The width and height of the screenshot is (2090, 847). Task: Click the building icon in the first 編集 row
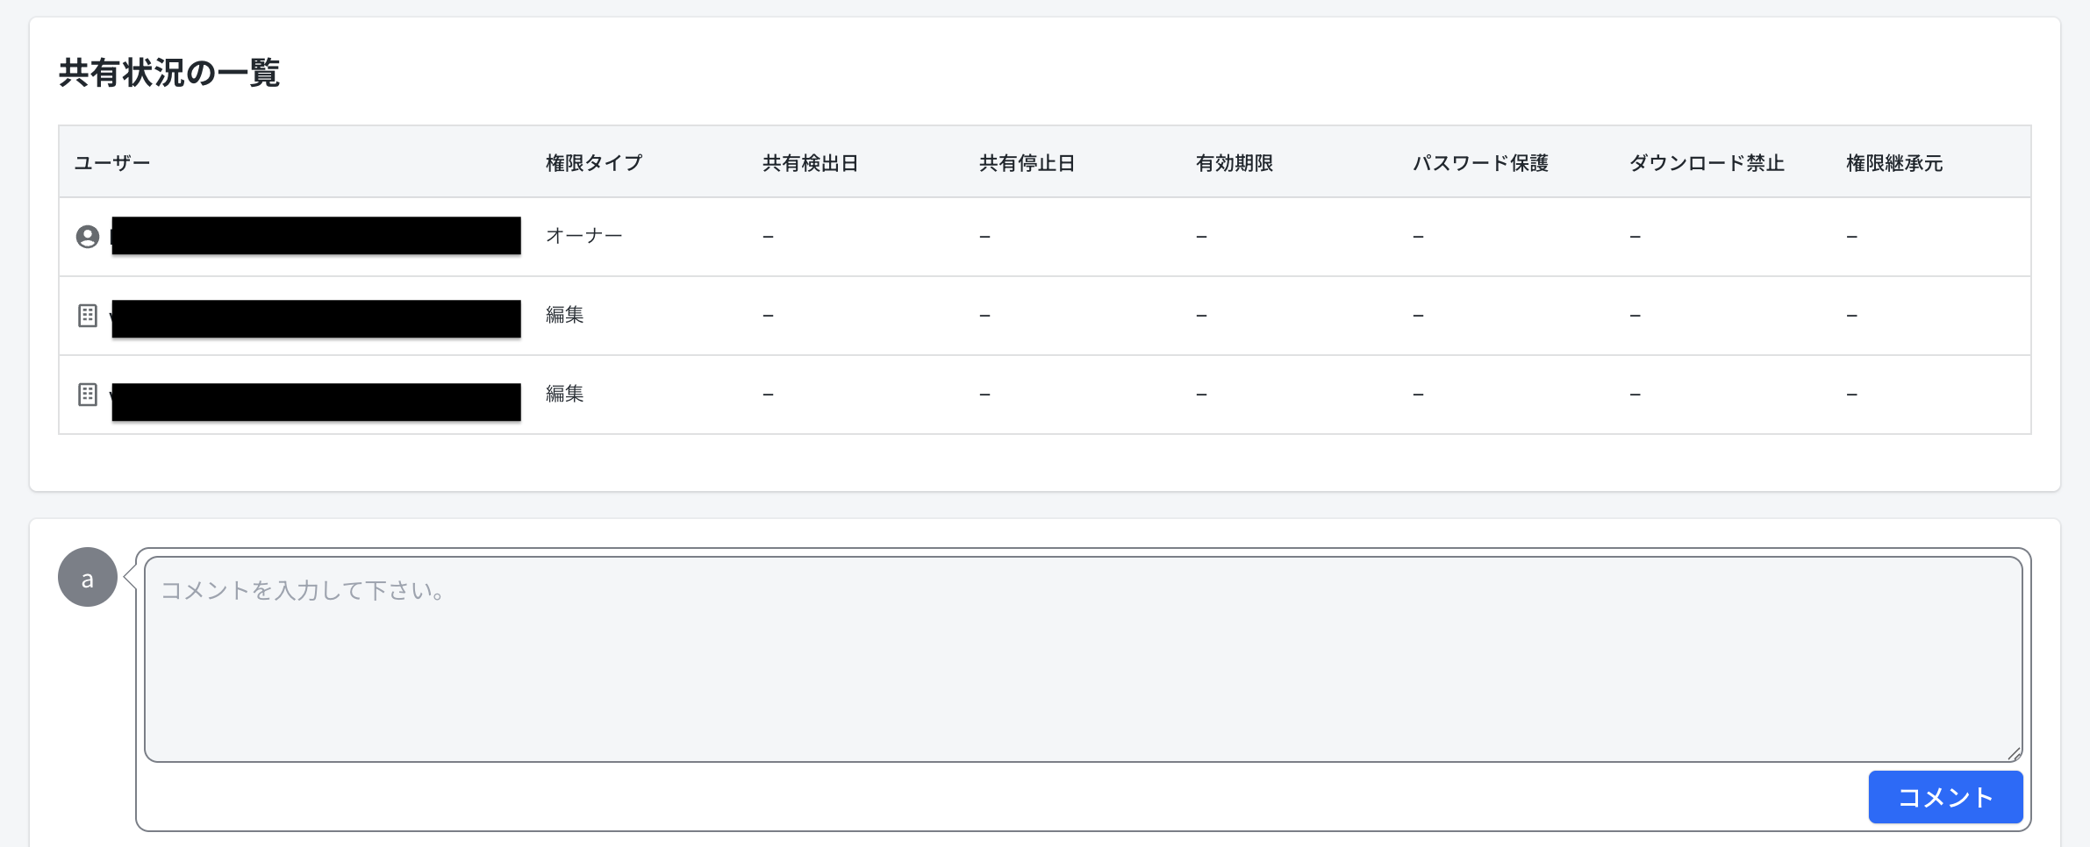point(88,316)
